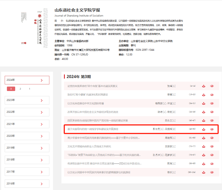View the highlighted pages 48-60 article with eye icon
This screenshot has height=190, width=222.
point(212,129)
